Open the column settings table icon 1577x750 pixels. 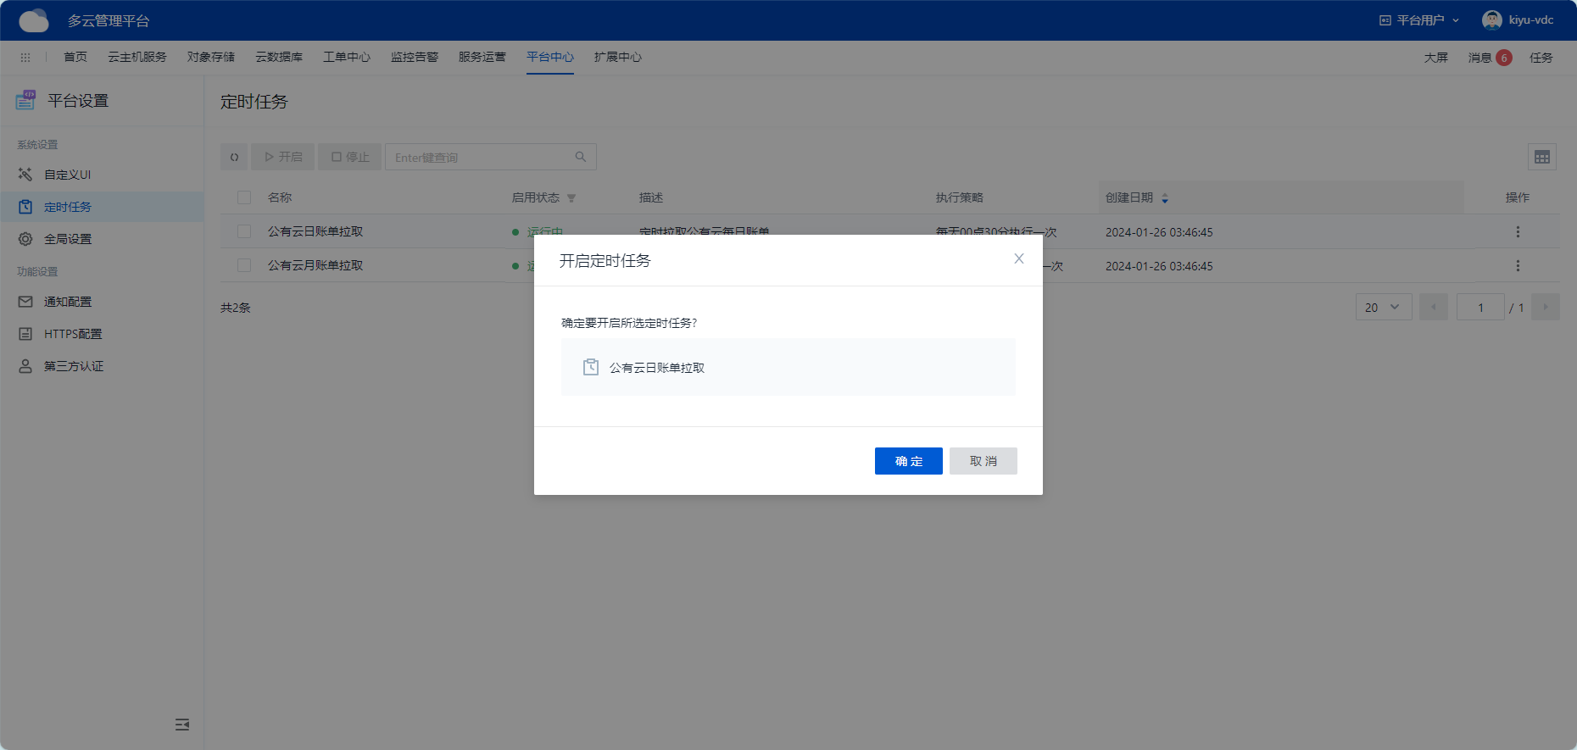pyautogui.click(x=1541, y=157)
